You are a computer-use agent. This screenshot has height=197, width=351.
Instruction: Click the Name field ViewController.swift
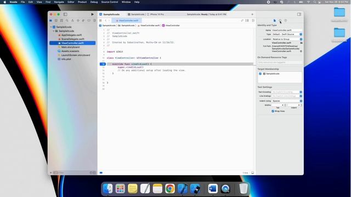[287, 30]
